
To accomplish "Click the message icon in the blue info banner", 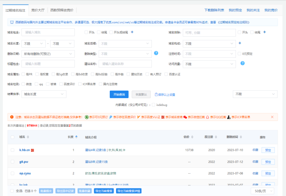I will coord(12,22).
